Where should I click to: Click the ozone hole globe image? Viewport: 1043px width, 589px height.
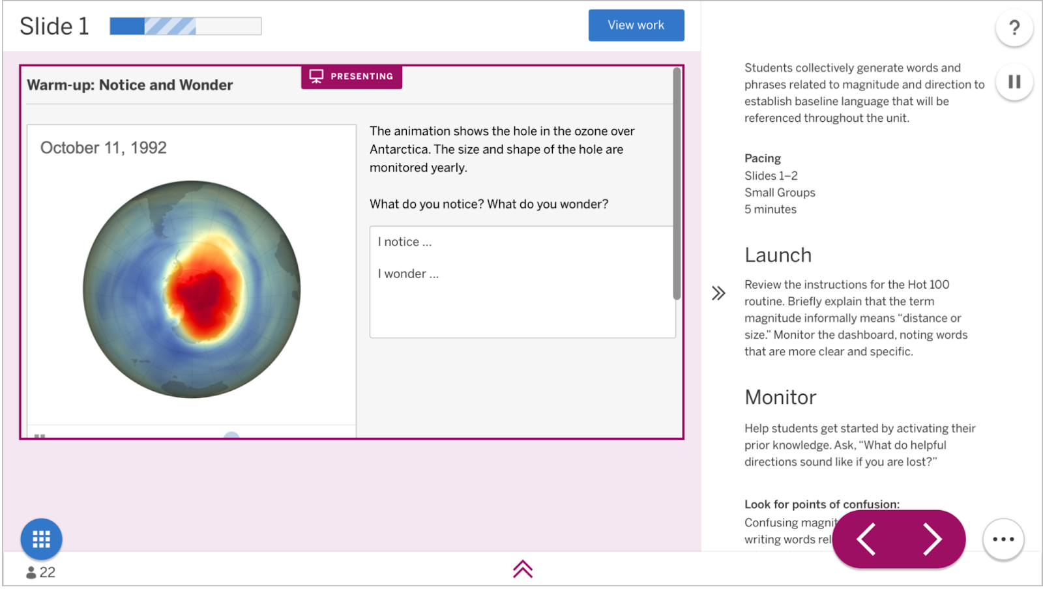click(192, 289)
